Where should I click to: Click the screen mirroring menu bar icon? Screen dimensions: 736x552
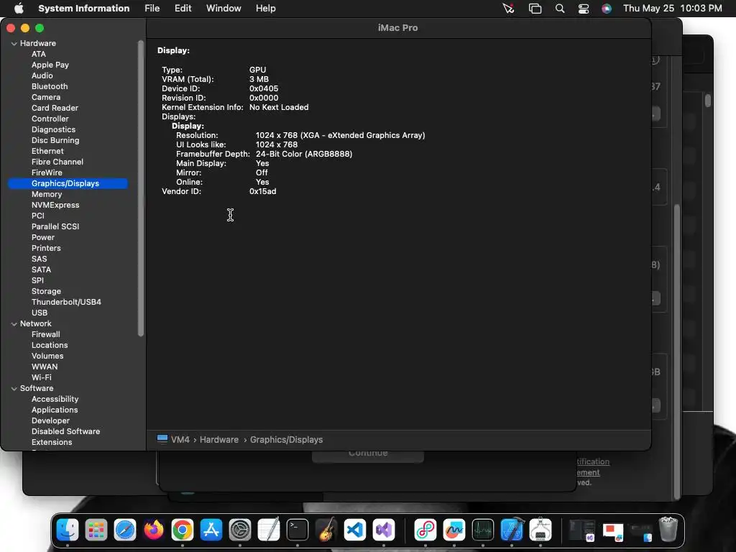tap(535, 9)
